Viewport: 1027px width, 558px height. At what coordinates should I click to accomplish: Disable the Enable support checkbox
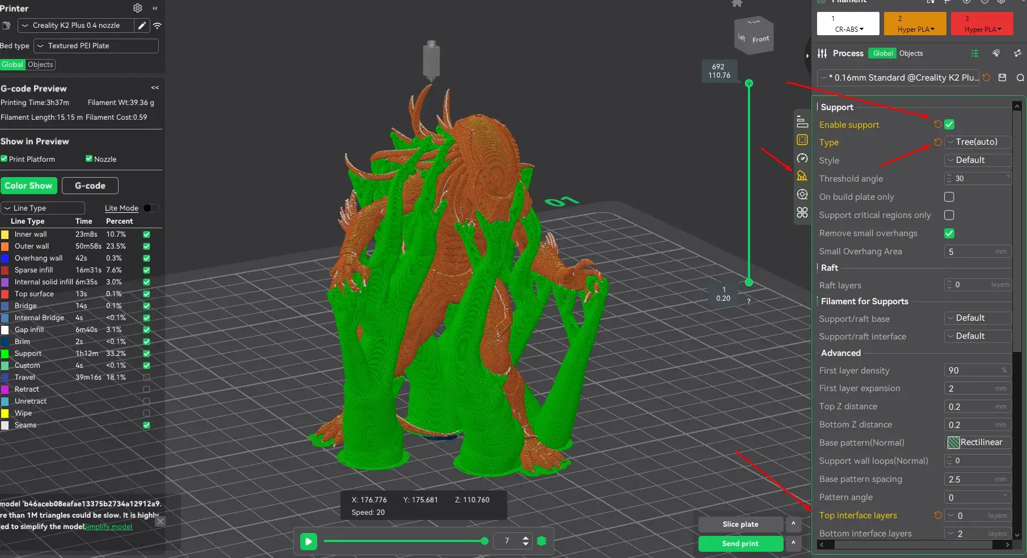coord(949,124)
